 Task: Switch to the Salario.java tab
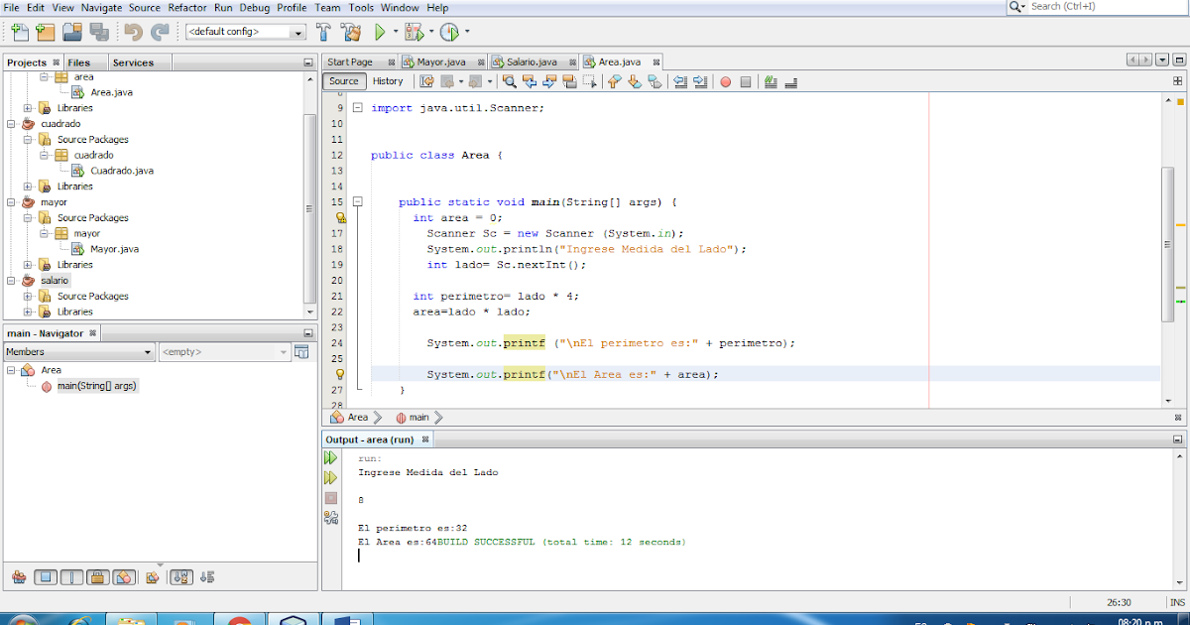click(x=533, y=61)
